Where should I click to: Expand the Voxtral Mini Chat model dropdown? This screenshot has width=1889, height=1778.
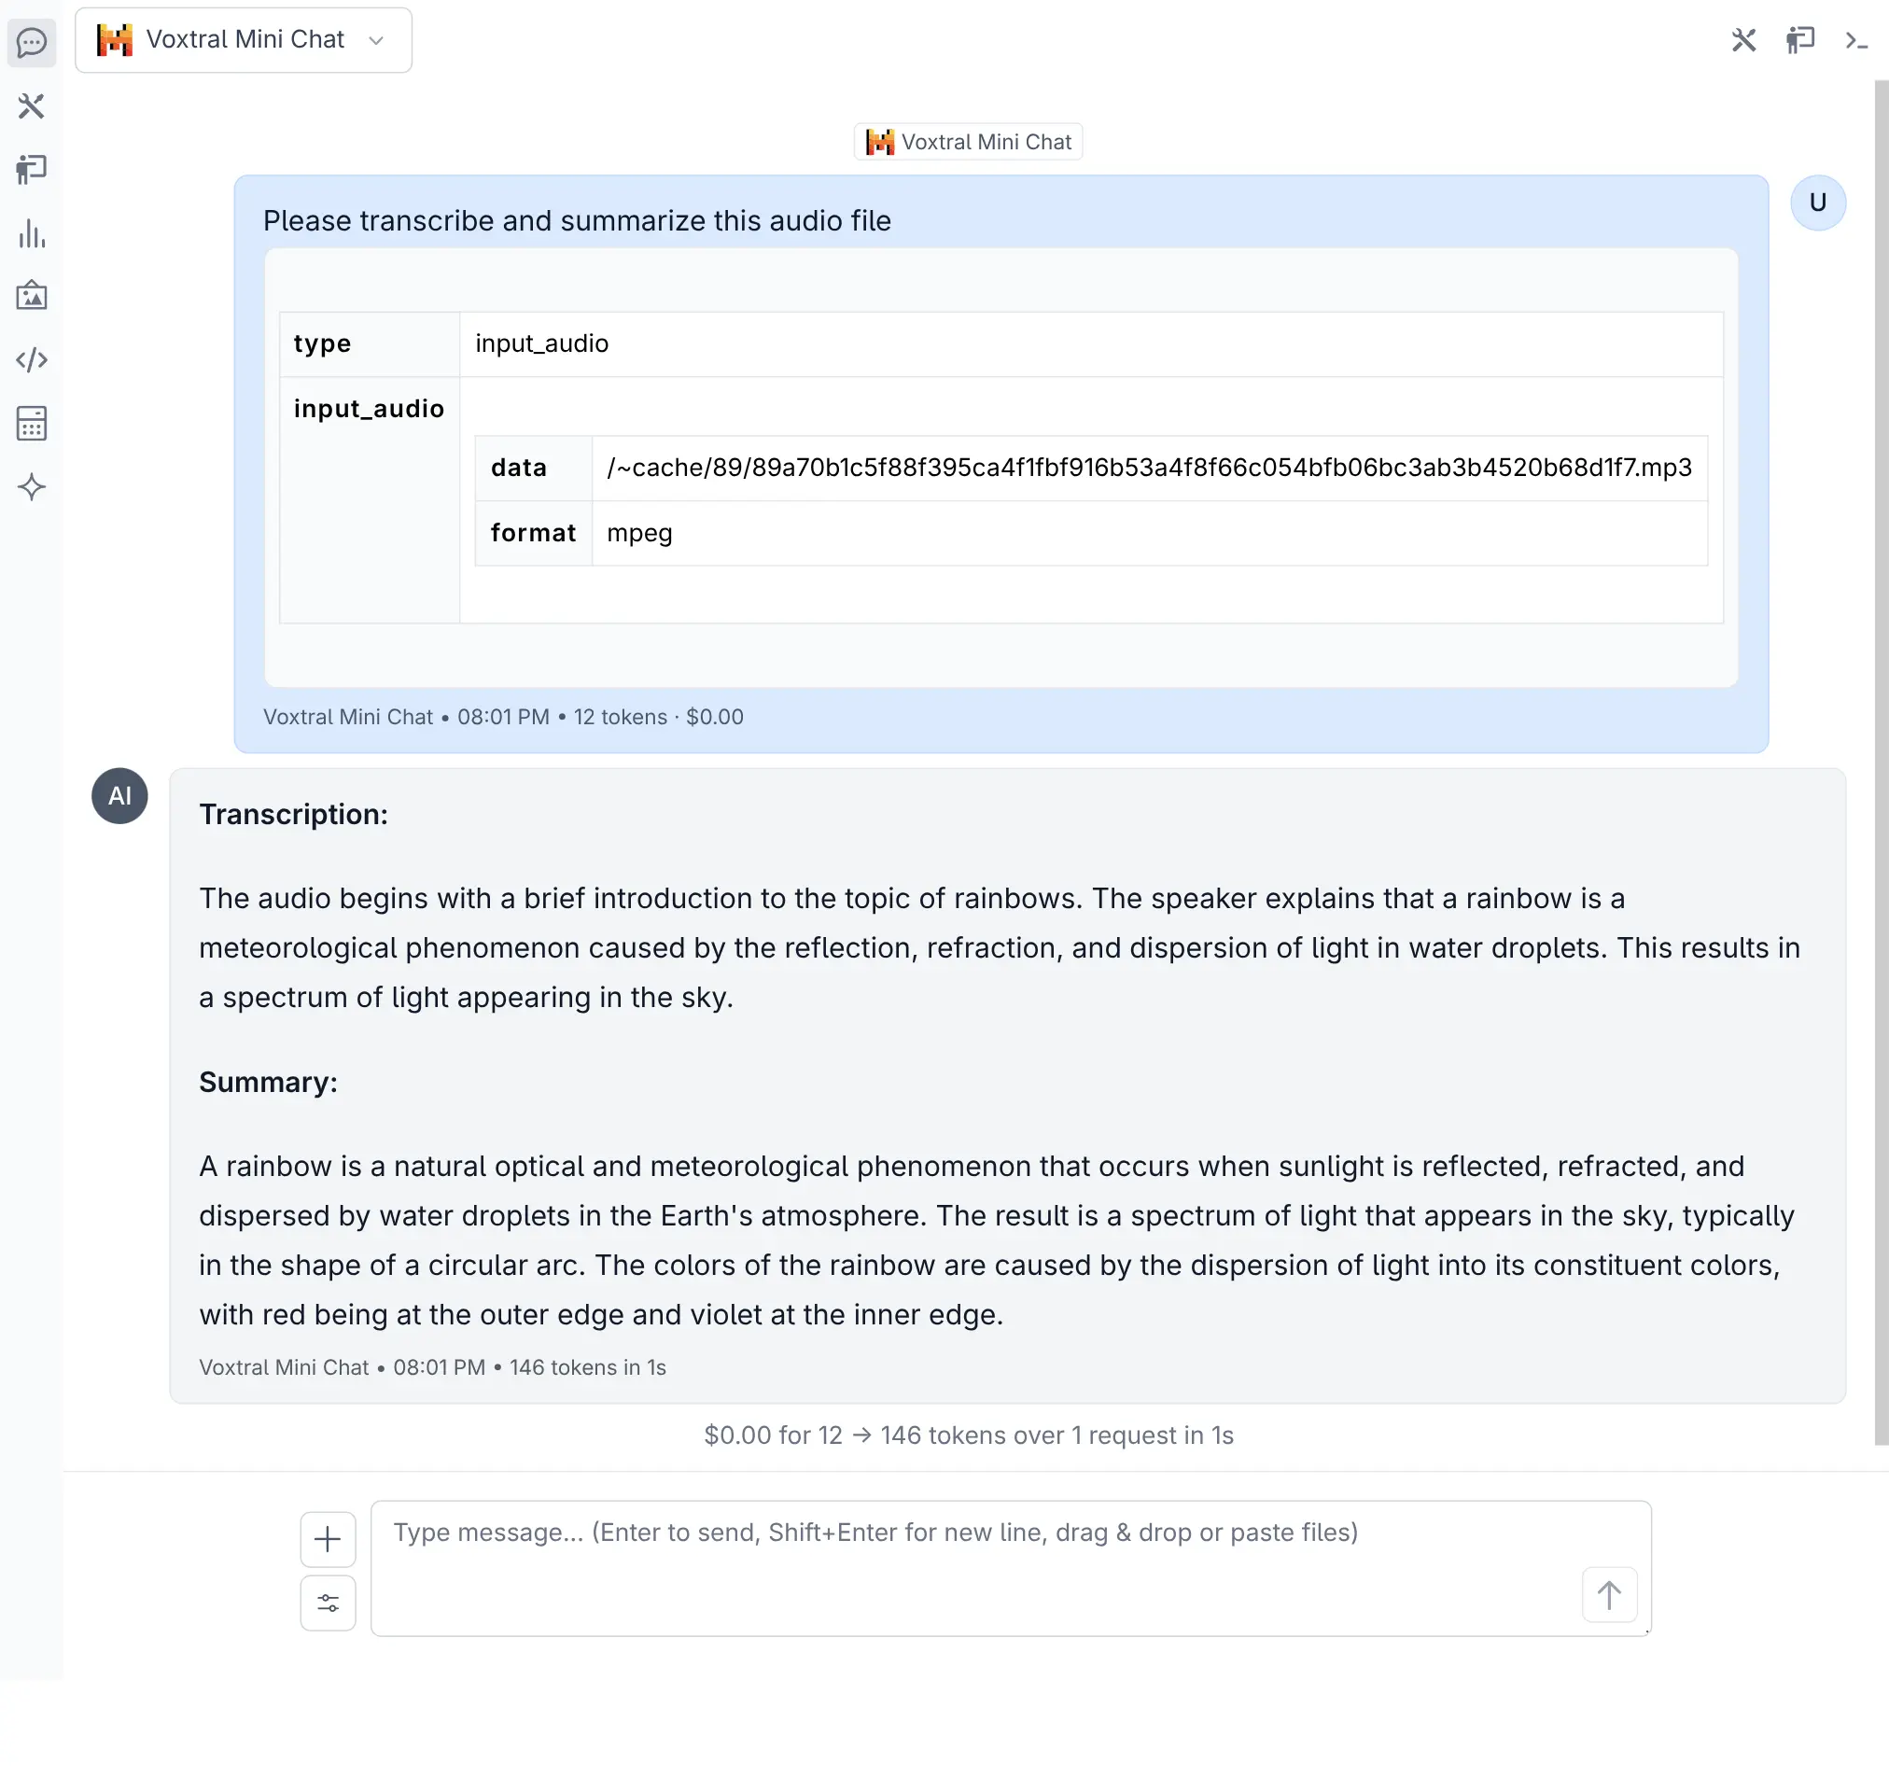click(375, 41)
